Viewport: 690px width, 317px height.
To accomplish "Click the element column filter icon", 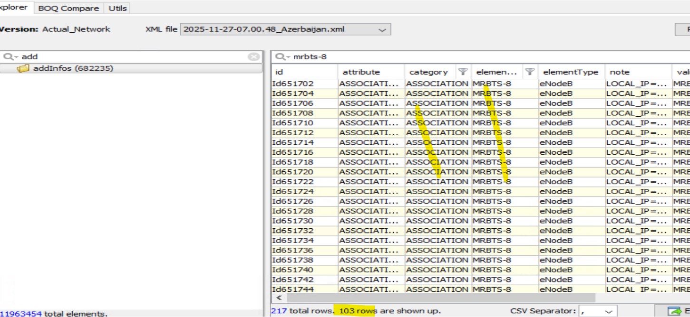I will (529, 72).
